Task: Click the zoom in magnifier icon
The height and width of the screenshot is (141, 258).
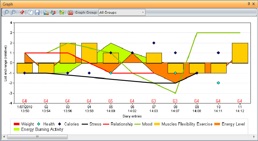Action: 6,13
